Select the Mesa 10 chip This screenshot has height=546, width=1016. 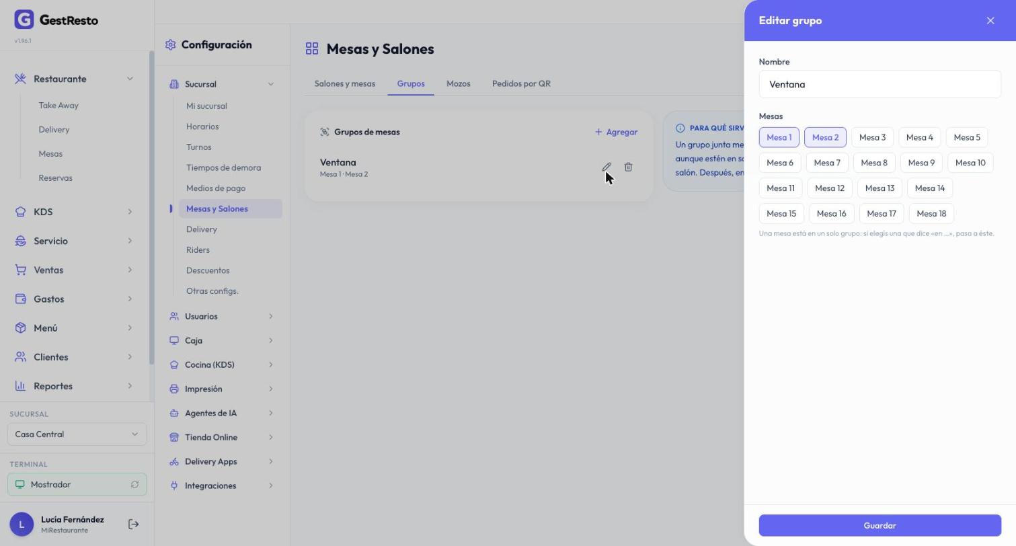point(970,163)
